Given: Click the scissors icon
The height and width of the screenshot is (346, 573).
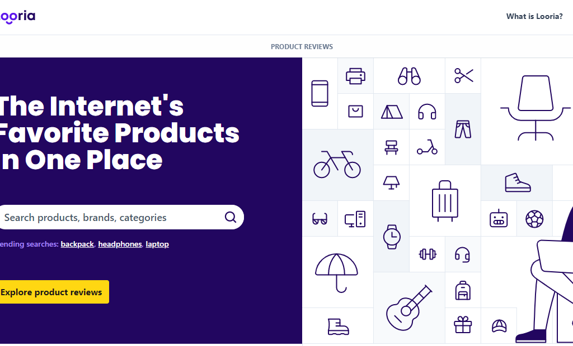Looking at the screenshot, I should coord(463,76).
